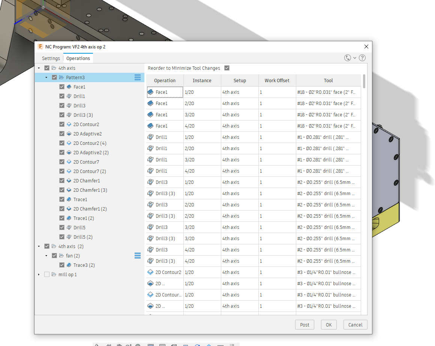
Task: Collapse the Pattern3 tree node
Action: coord(46,77)
